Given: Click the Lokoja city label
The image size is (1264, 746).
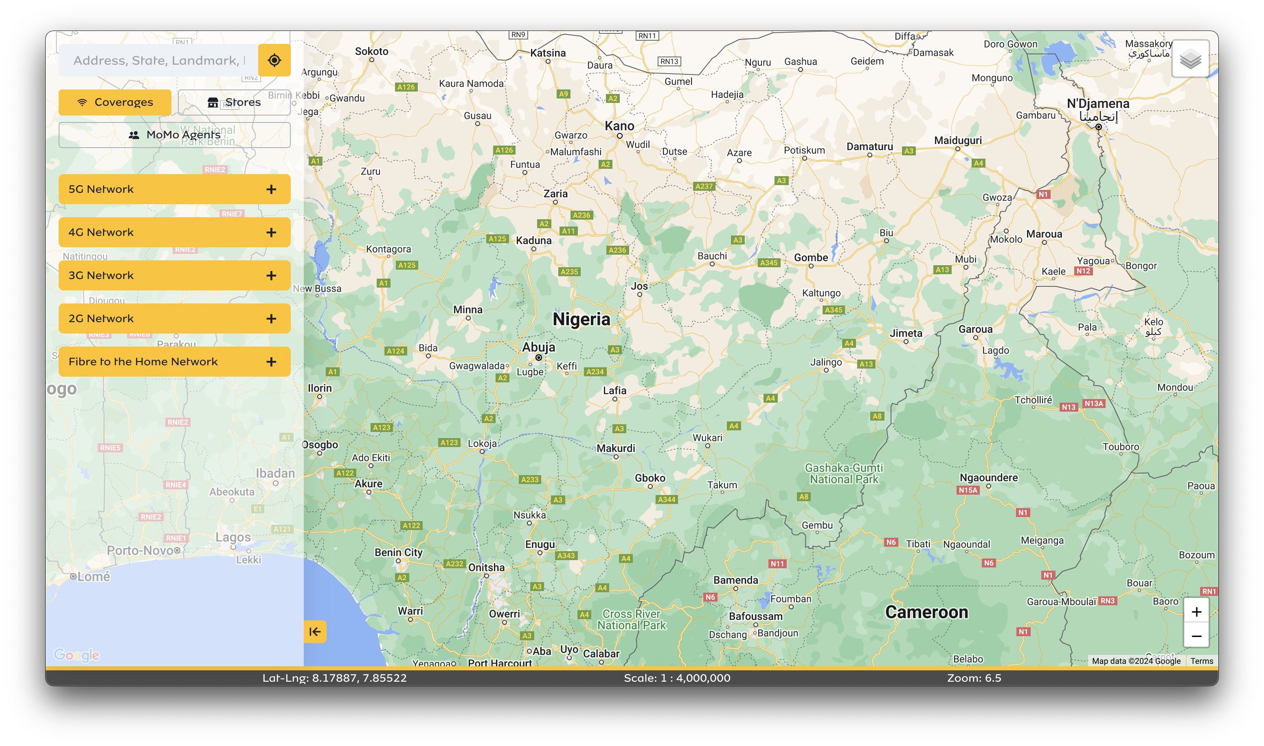Looking at the screenshot, I should pos(482,443).
